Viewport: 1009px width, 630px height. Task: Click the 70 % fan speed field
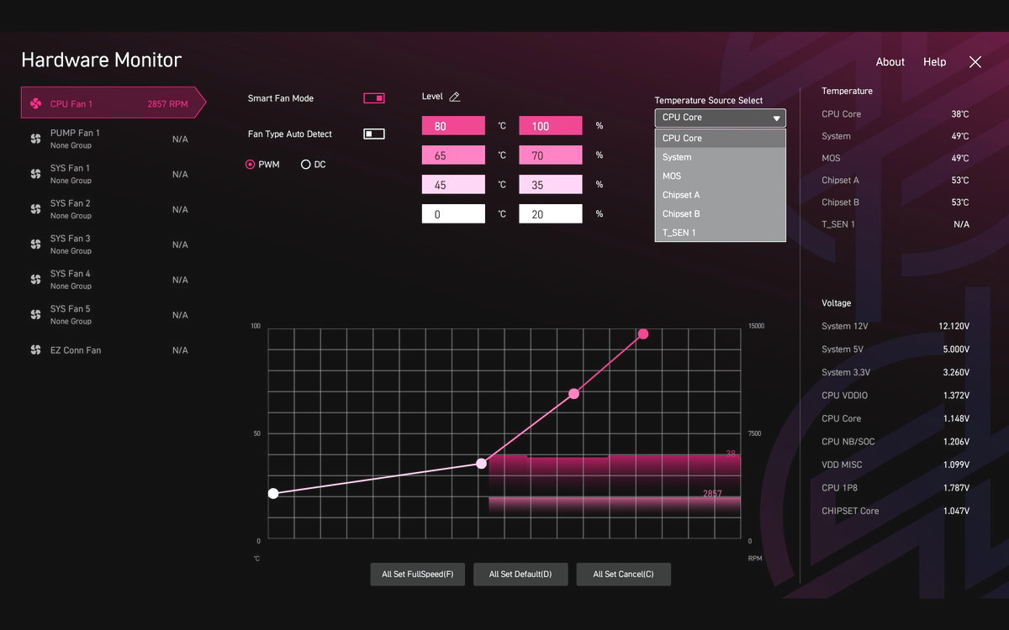coord(551,155)
